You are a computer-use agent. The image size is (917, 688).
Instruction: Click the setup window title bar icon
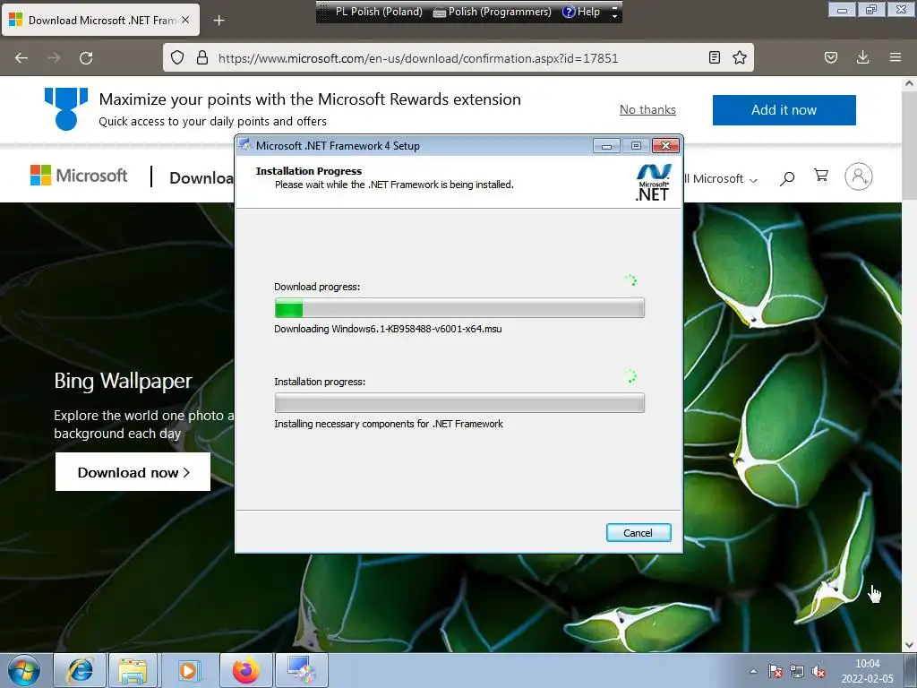coord(245,145)
